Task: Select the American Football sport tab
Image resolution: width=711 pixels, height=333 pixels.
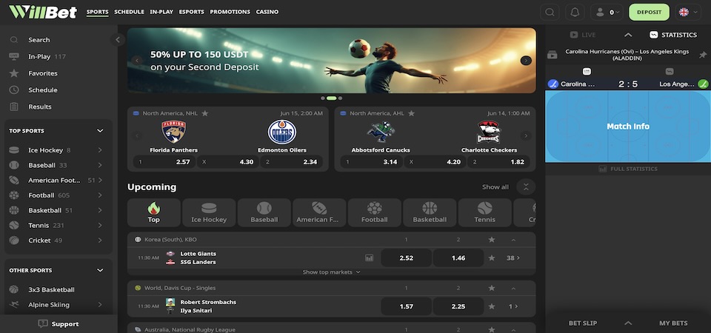Action: click(319, 212)
